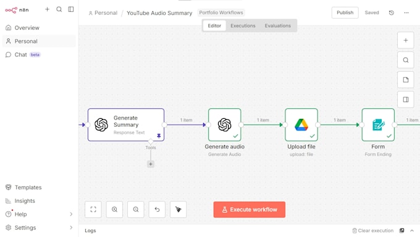This screenshot has height=237, width=420.
Task: Open the Logs panel
Action: point(90,231)
